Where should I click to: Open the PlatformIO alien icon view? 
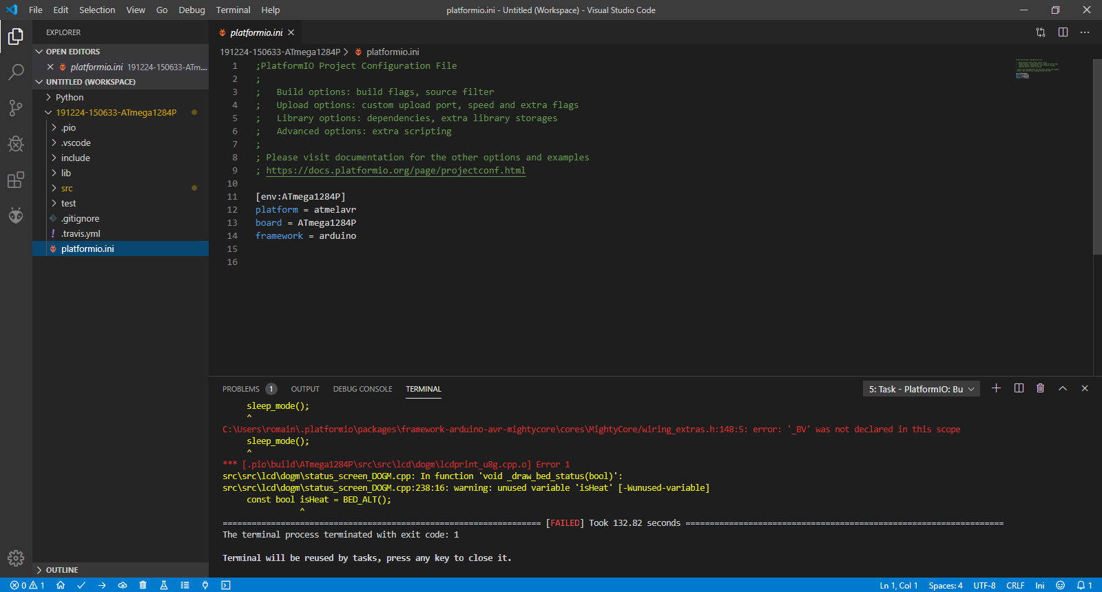16,215
